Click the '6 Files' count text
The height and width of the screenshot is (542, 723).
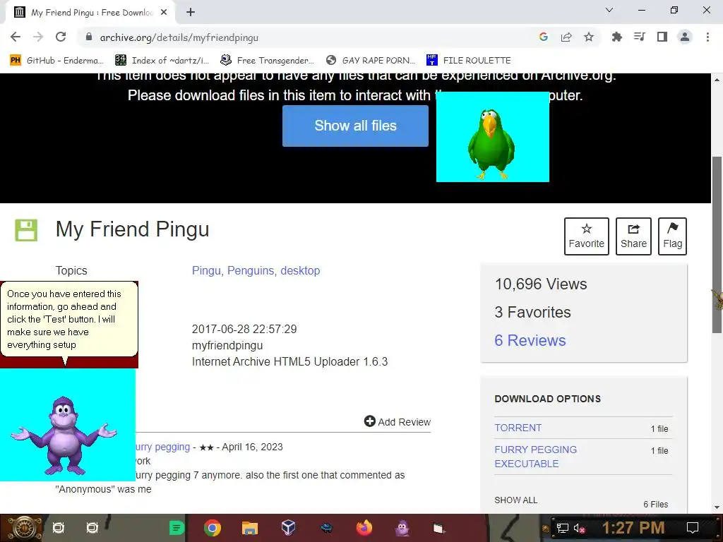pyautogui.click(x=656, y=504)
